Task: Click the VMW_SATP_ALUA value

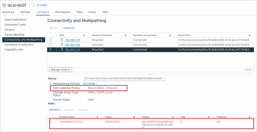Action: 100,92
